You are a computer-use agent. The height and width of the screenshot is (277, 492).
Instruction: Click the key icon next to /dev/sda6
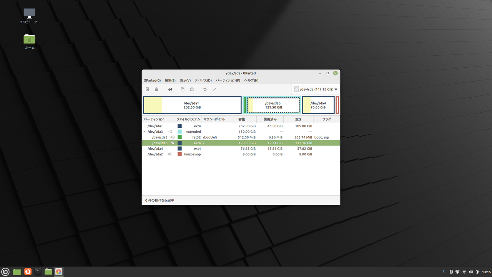click(172, 143)
